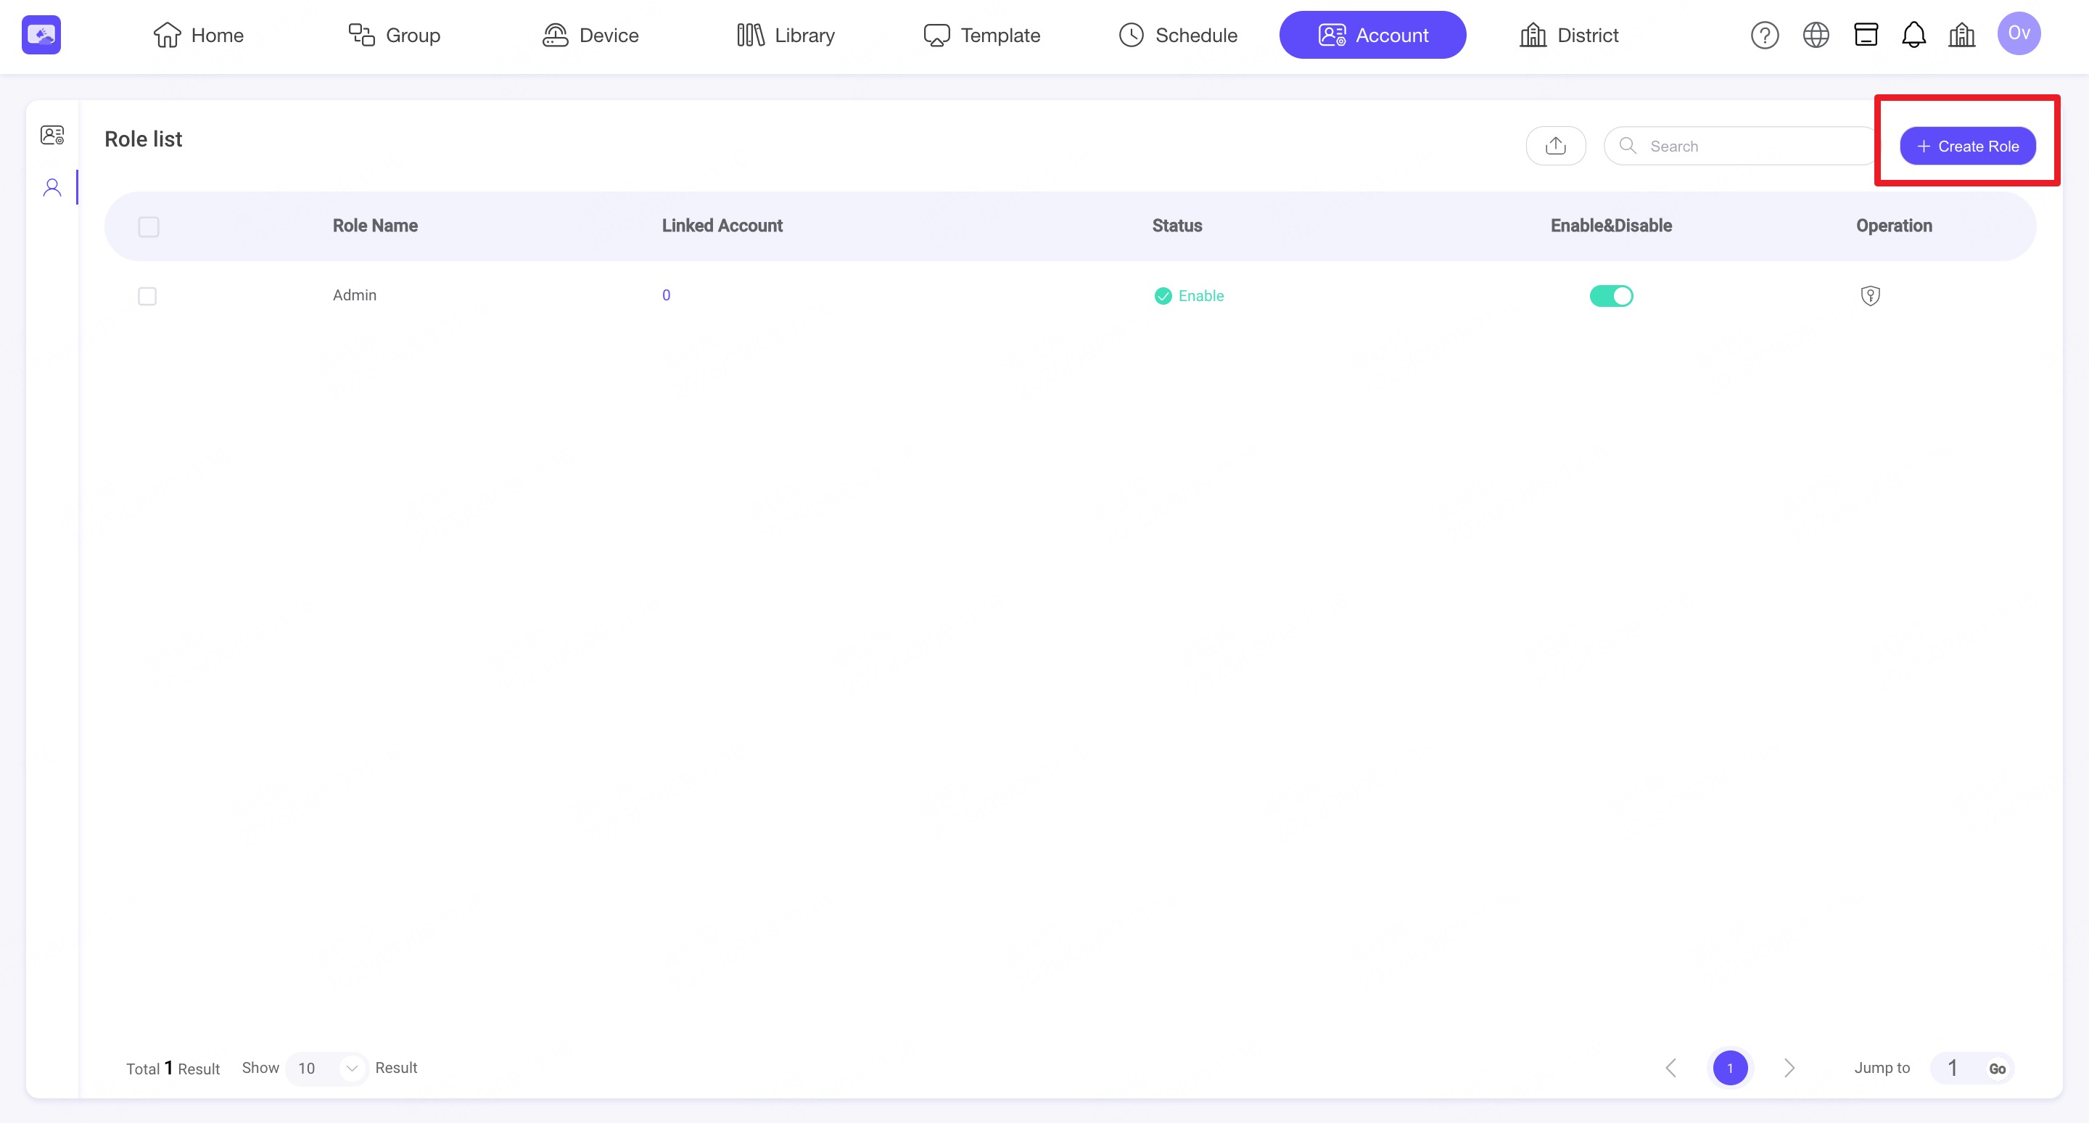This screenshot has height=1123, width=2089.
Task: Disable the Admin role toggle switch
Action: coord(1610,296)
